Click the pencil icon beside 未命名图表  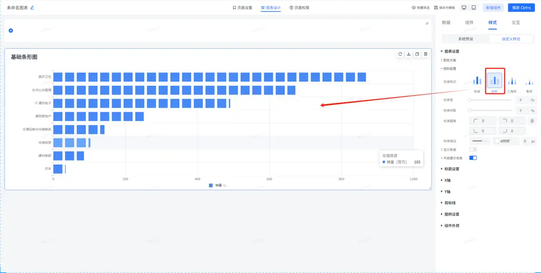tap(33, 8)
